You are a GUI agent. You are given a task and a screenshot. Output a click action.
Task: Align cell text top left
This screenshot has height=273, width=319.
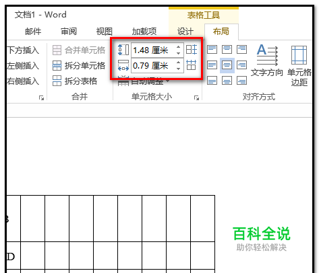pos(212,50)
